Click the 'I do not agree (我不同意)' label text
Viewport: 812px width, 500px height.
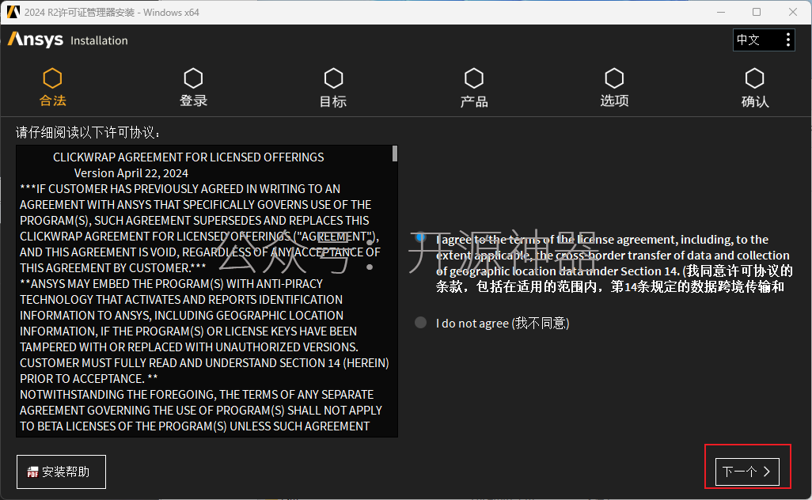[503, 324]
